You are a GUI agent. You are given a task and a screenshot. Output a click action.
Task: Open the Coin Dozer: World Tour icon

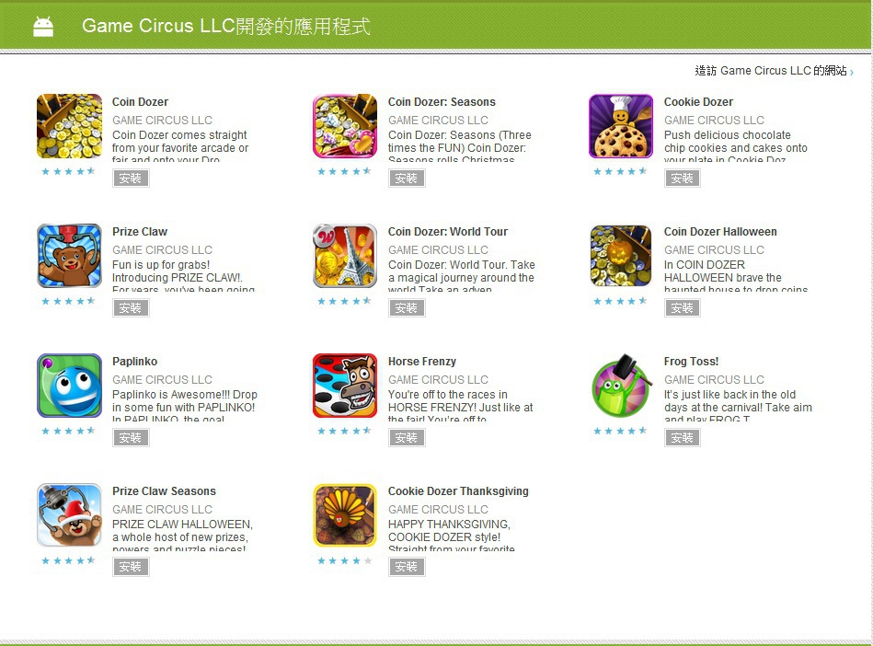point(345,256)
